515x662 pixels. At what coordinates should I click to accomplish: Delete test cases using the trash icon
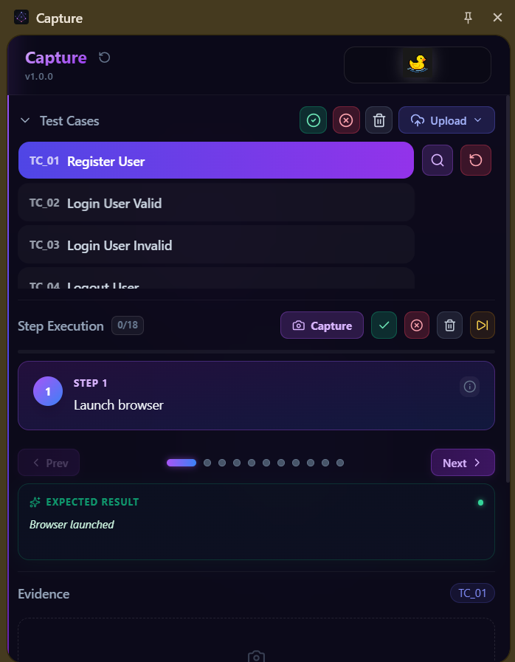(x=379, y=120)
